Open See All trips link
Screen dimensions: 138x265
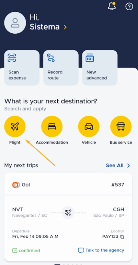(115, 165)
